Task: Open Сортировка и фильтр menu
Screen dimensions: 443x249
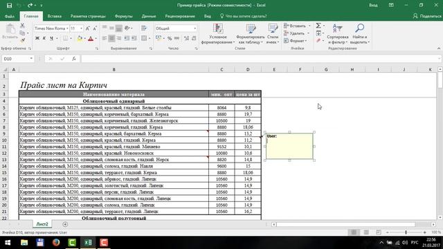Action: click(x=337, y=34)
